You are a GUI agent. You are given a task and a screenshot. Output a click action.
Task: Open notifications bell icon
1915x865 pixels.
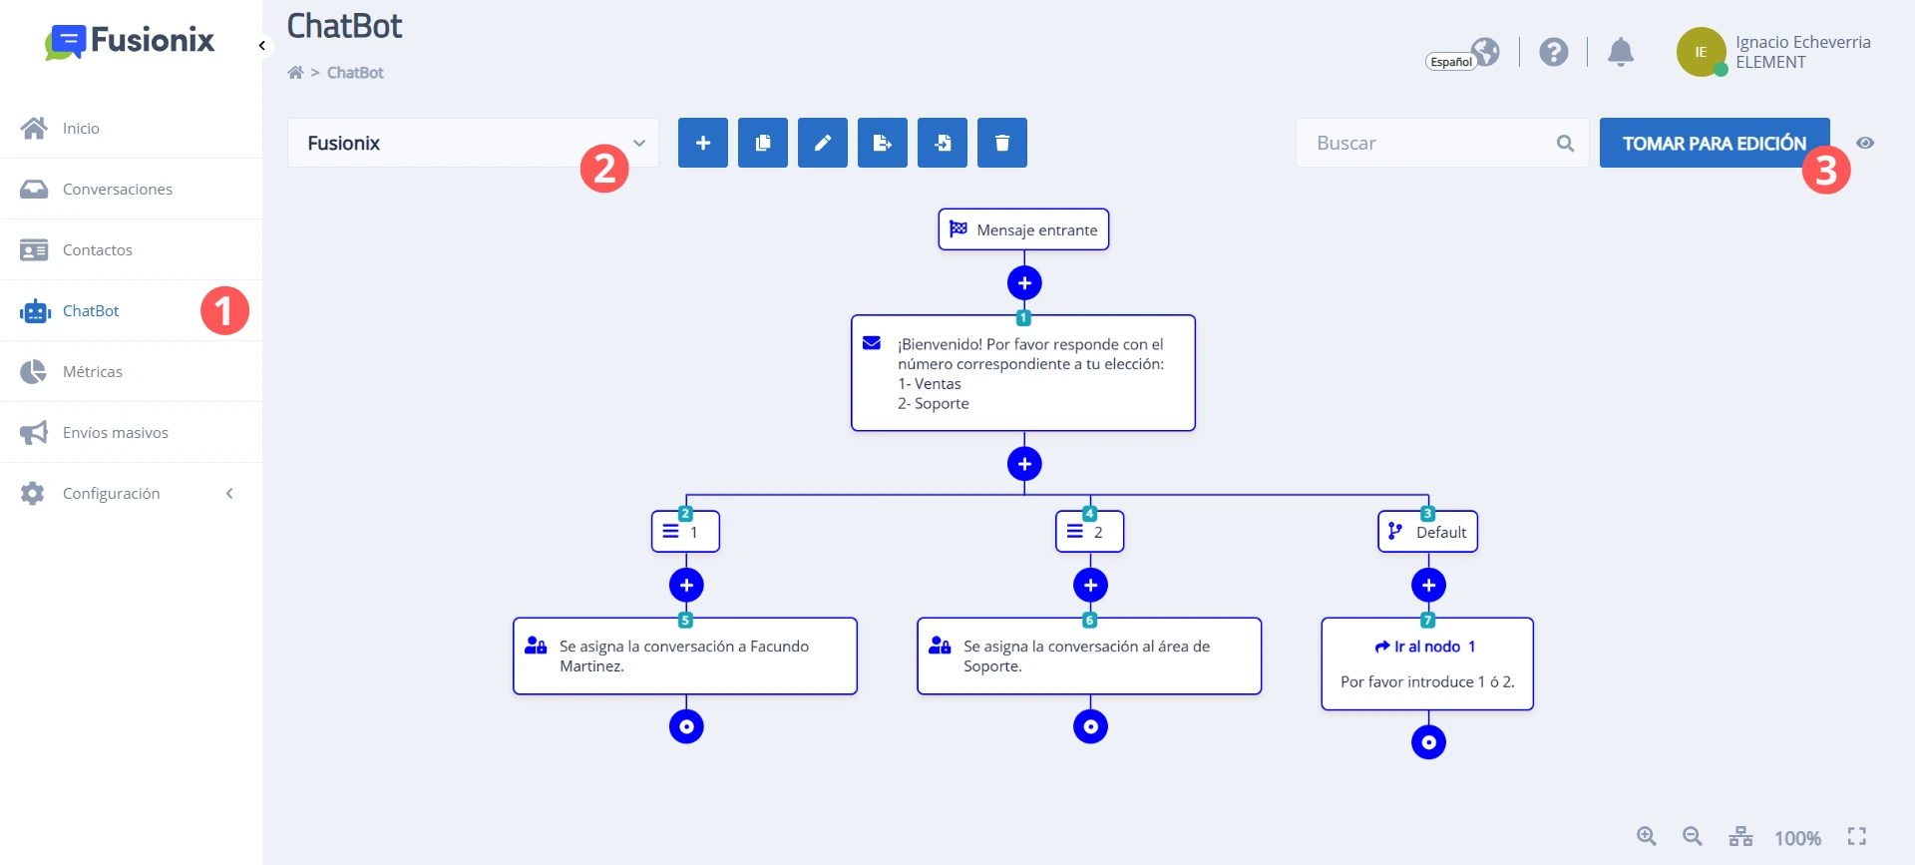click(x=1621, y=52)
